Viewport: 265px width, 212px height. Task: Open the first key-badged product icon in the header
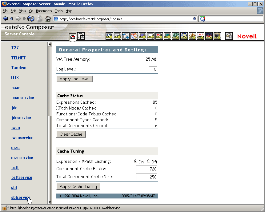[109, 36]
